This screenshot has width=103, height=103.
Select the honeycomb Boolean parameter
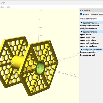click(89, 25)
